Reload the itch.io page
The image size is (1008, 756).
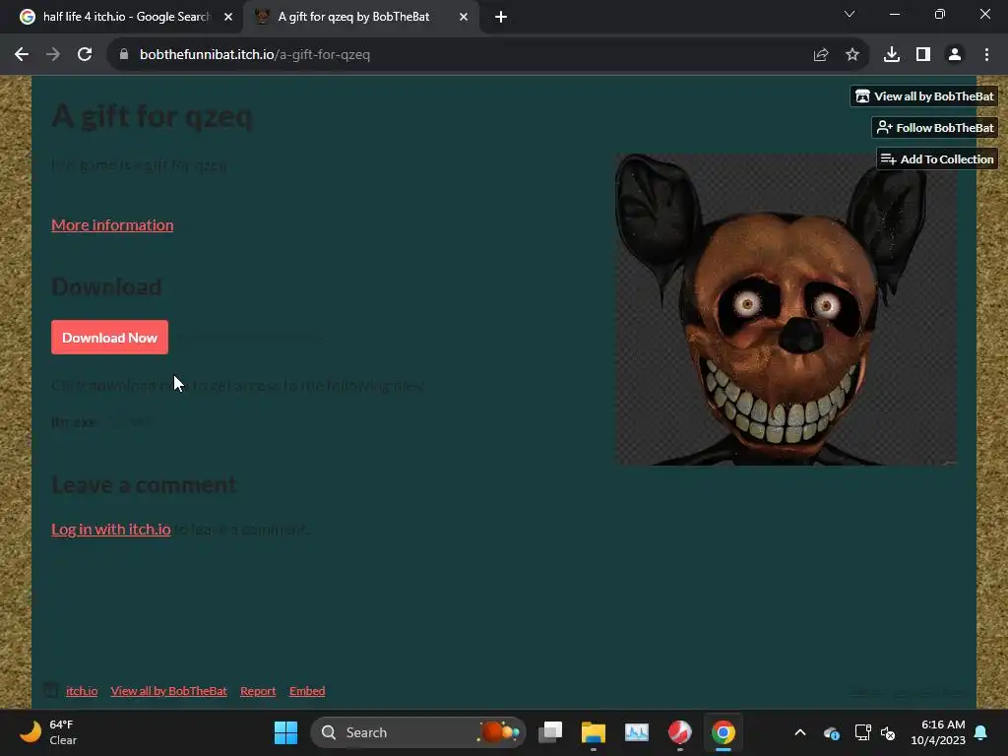tap(85, 55)
